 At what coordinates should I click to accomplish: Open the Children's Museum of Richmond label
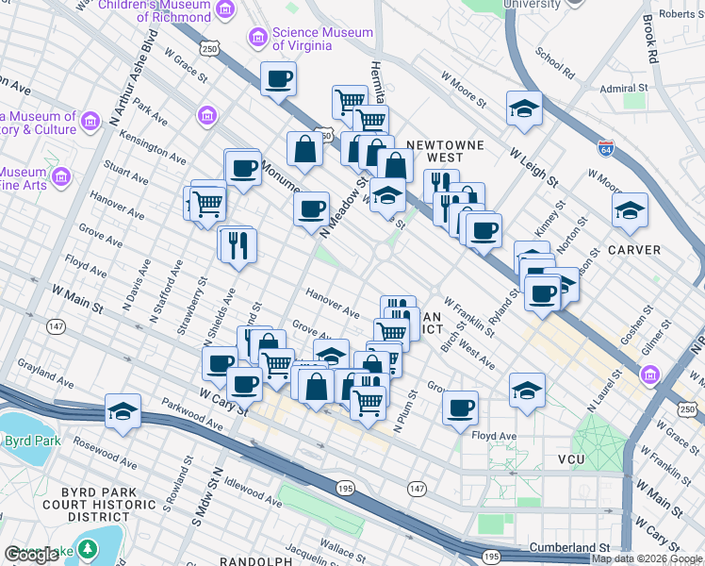point(155,10)
